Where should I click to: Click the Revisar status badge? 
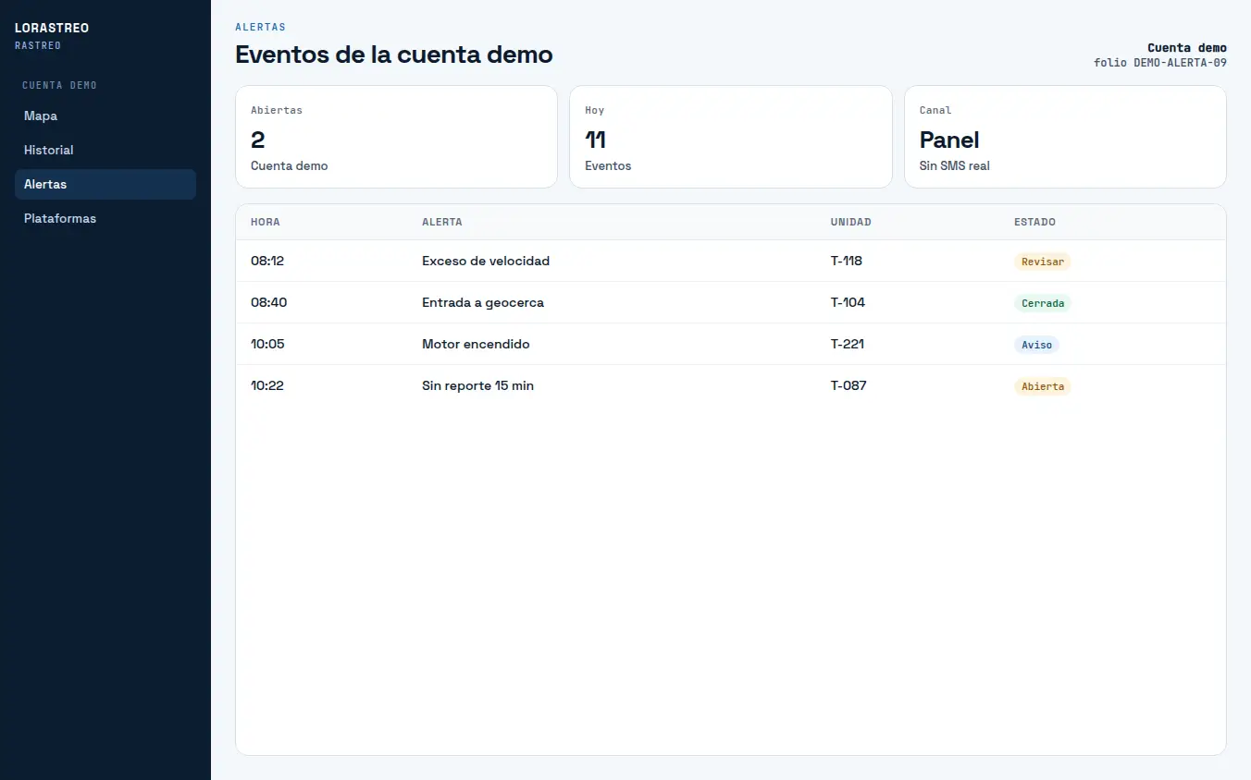pyautogui.click(x=1043, y=262)
